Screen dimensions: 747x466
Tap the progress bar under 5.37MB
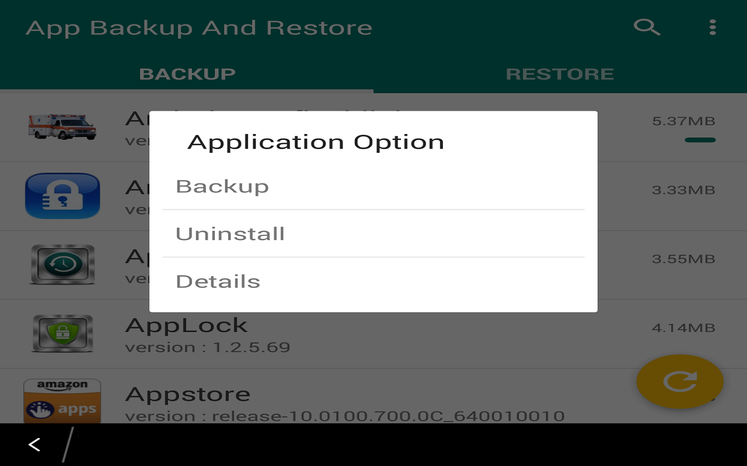pos(699,140)
